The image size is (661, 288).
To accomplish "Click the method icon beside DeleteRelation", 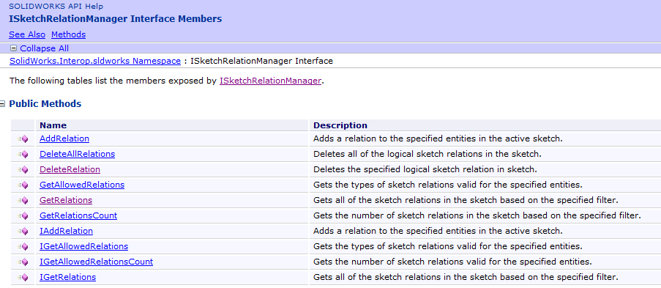I will click(x=23, y=170).
